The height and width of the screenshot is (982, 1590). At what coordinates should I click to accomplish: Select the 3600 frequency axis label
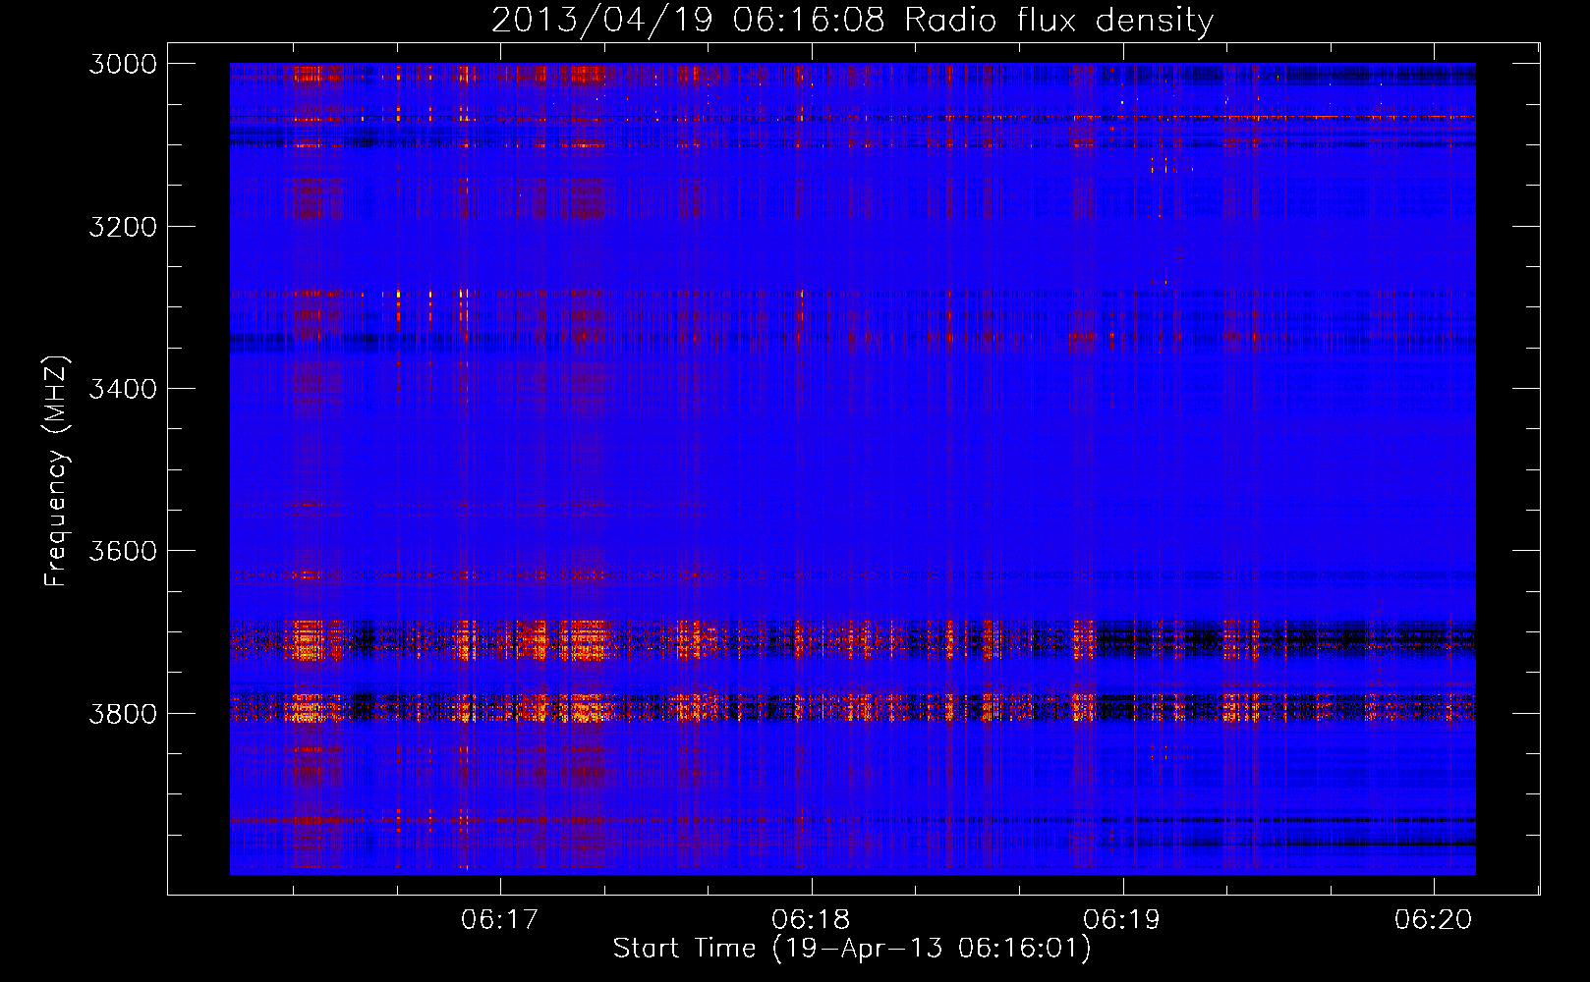123,551
